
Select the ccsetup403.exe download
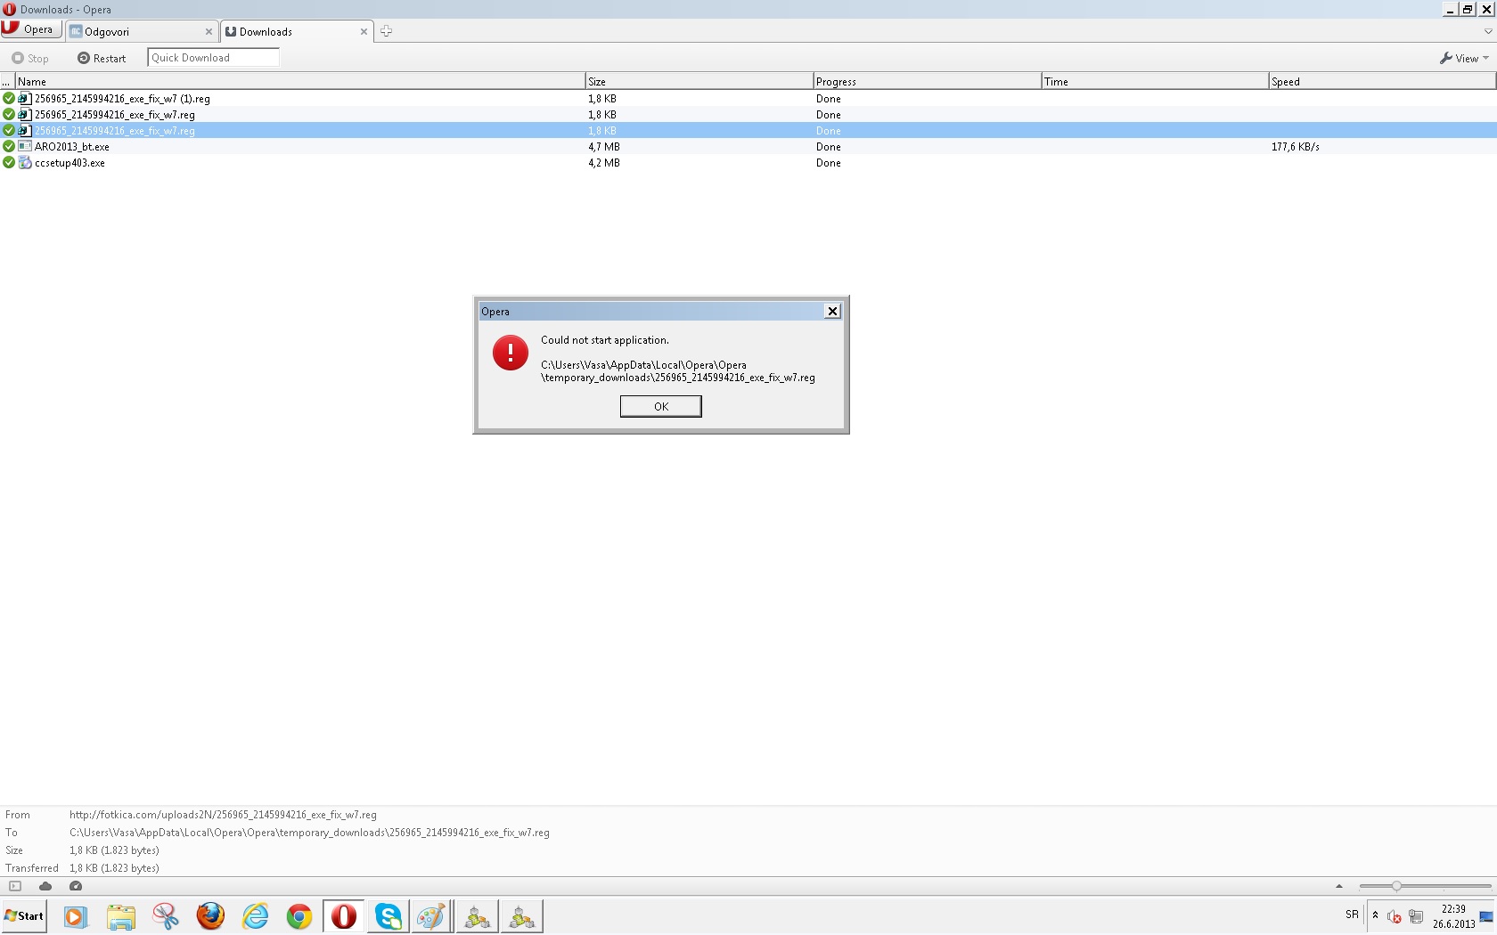tap(748, 163)
